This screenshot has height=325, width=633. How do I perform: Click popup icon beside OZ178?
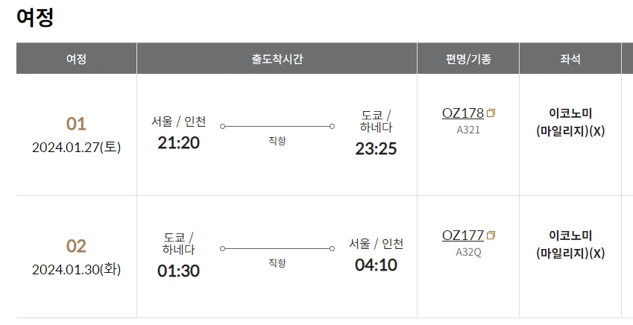click(x=491, y=113)
